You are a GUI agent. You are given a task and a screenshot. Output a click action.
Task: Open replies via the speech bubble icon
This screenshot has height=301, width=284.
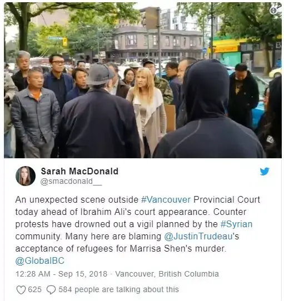[51, 290]
